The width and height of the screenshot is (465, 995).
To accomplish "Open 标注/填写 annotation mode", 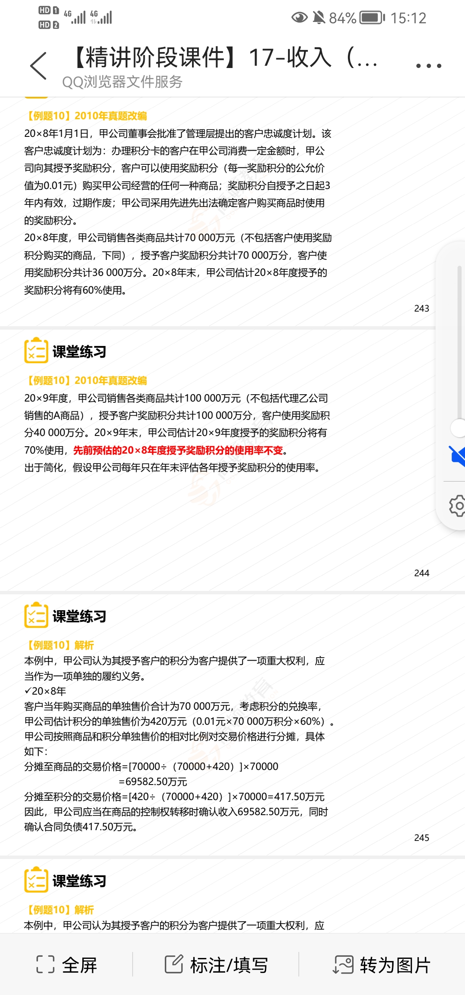I will [x=216, y=965].
